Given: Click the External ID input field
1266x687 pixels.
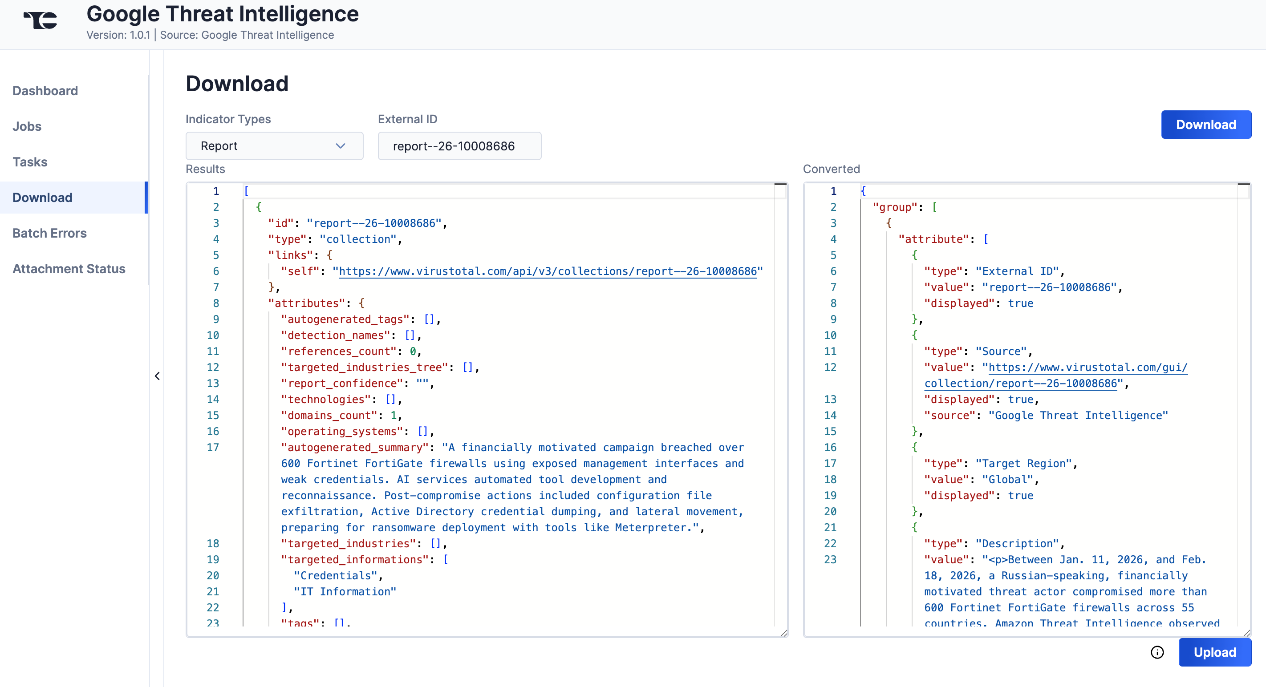Looking at the screenshot, I should [459, 146].
